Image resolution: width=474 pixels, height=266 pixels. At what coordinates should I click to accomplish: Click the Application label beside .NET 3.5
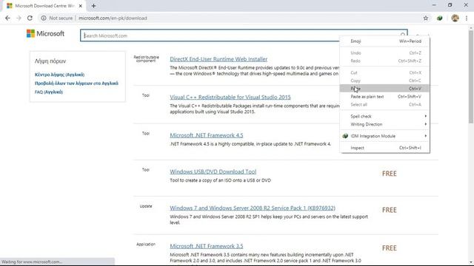point(146,245)
